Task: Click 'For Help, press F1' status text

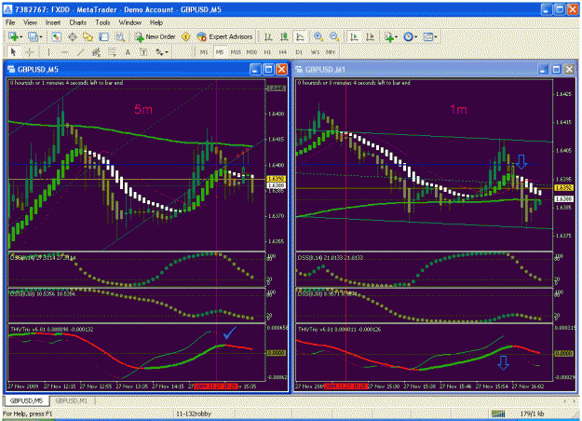Action: point(28,414)
